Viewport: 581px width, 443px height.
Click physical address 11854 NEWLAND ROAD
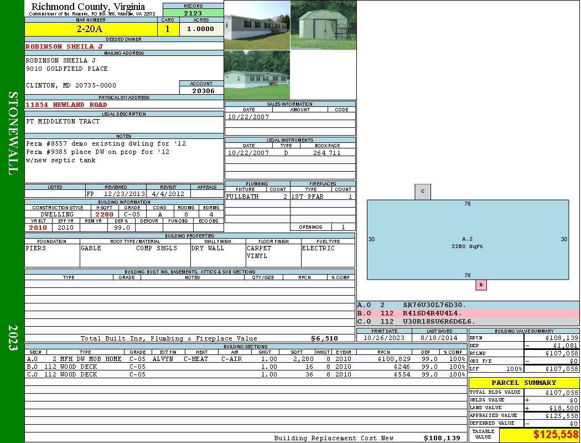click(66, 105)
